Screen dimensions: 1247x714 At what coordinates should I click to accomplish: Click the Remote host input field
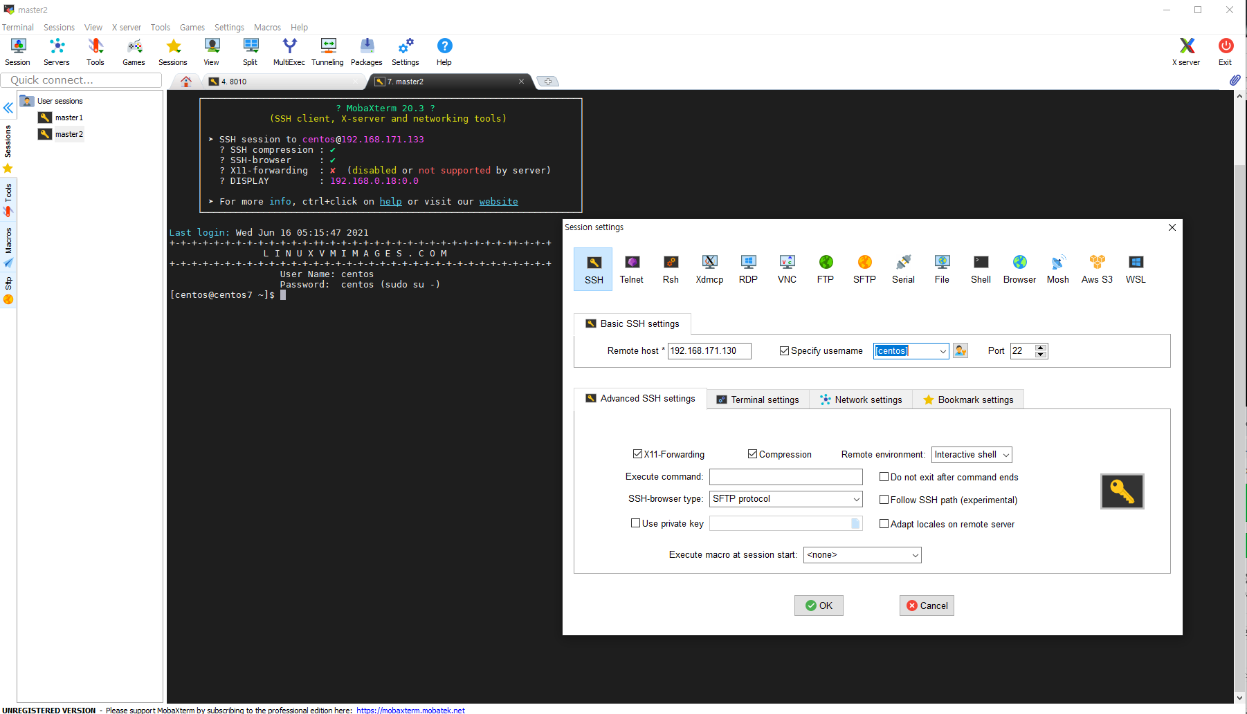coord(709,351)
